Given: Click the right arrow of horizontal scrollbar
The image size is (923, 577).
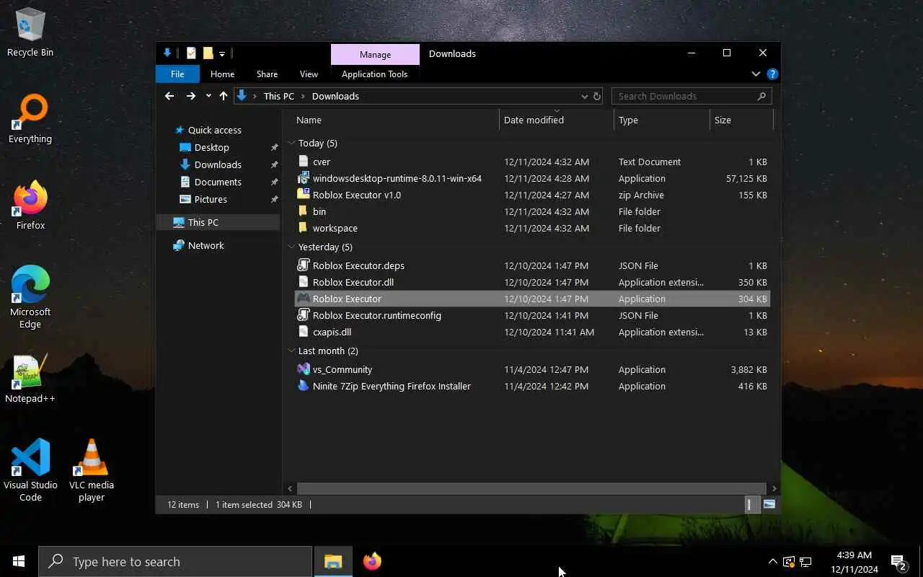Looking at the screenshot, I should tap(774, 488).
